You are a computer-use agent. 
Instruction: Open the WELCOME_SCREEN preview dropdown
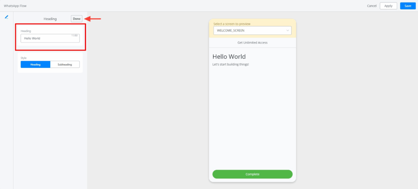pyautogui.click(x=252, y=31)
